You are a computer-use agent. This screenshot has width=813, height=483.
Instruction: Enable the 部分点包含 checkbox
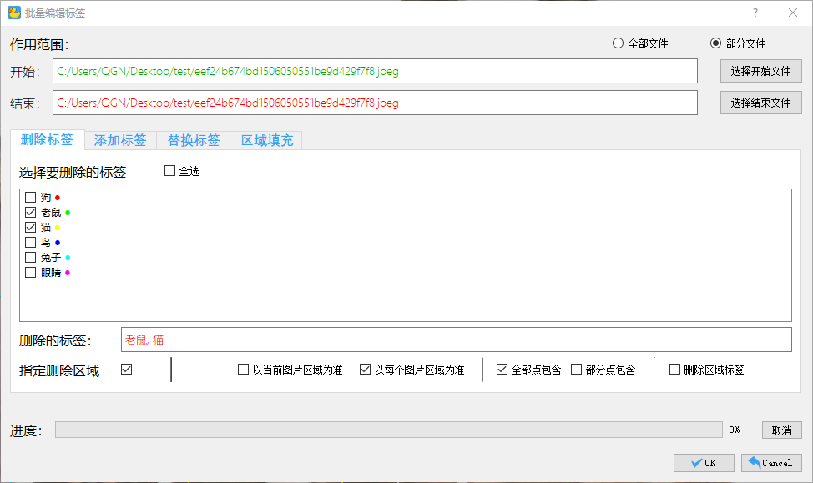click(x=574, y=368)
